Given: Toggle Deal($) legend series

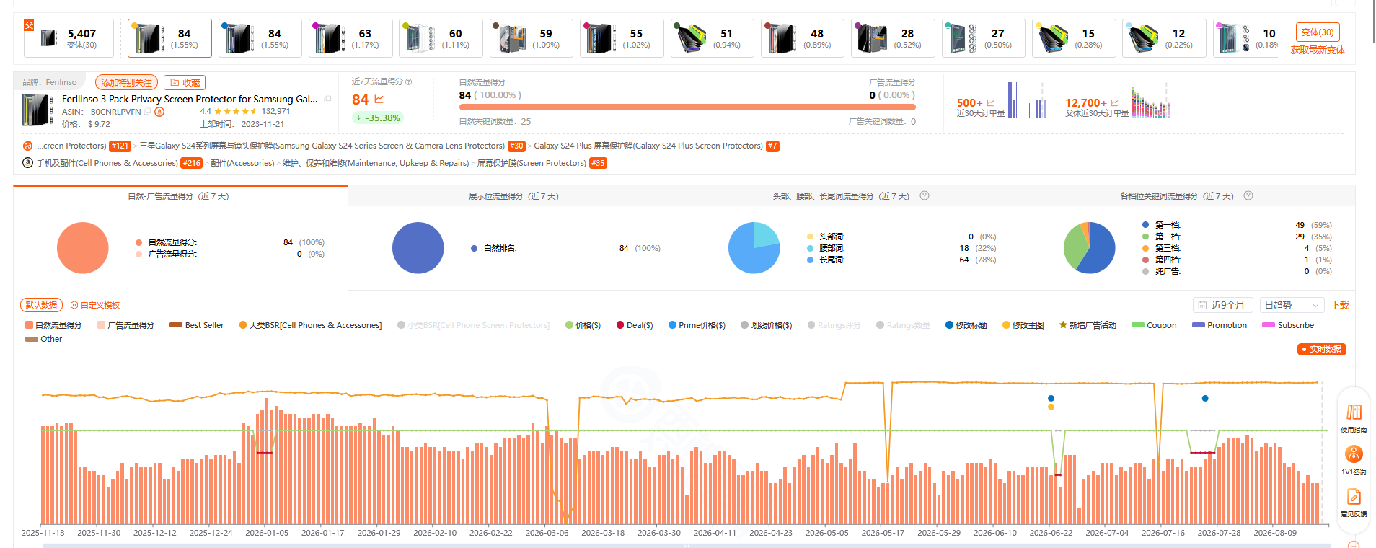Looking at the screenshot, I should [x=635, y=325].
